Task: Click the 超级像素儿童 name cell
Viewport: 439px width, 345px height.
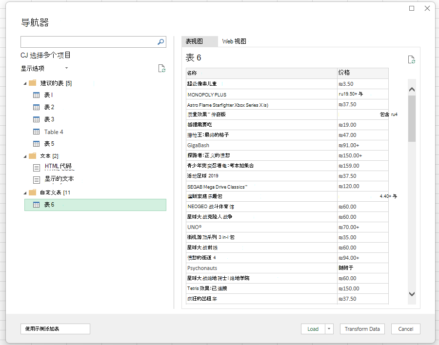Action: click(x=261, y=84)
